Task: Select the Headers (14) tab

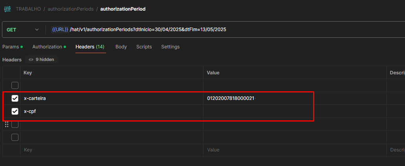Action: click(90, 47)
